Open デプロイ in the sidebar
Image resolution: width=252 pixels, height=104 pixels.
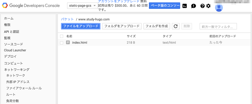(10, 57)
